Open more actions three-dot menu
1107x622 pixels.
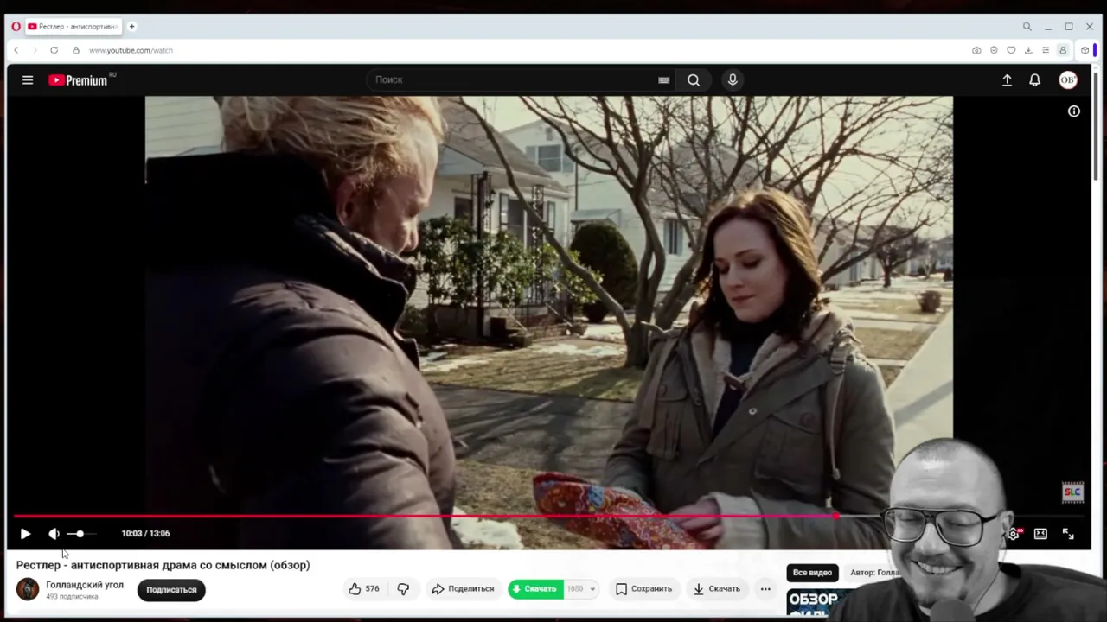pyautogui.click(x=765, y=589)
